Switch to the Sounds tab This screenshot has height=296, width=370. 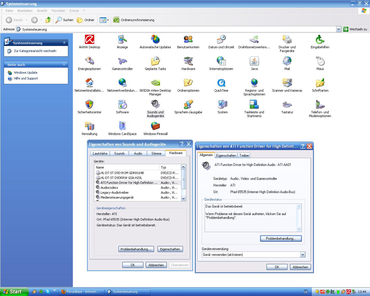coord(119,153)
